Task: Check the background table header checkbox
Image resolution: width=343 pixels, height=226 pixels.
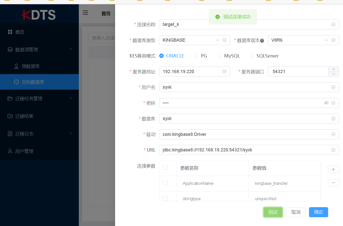Action: 94,52
